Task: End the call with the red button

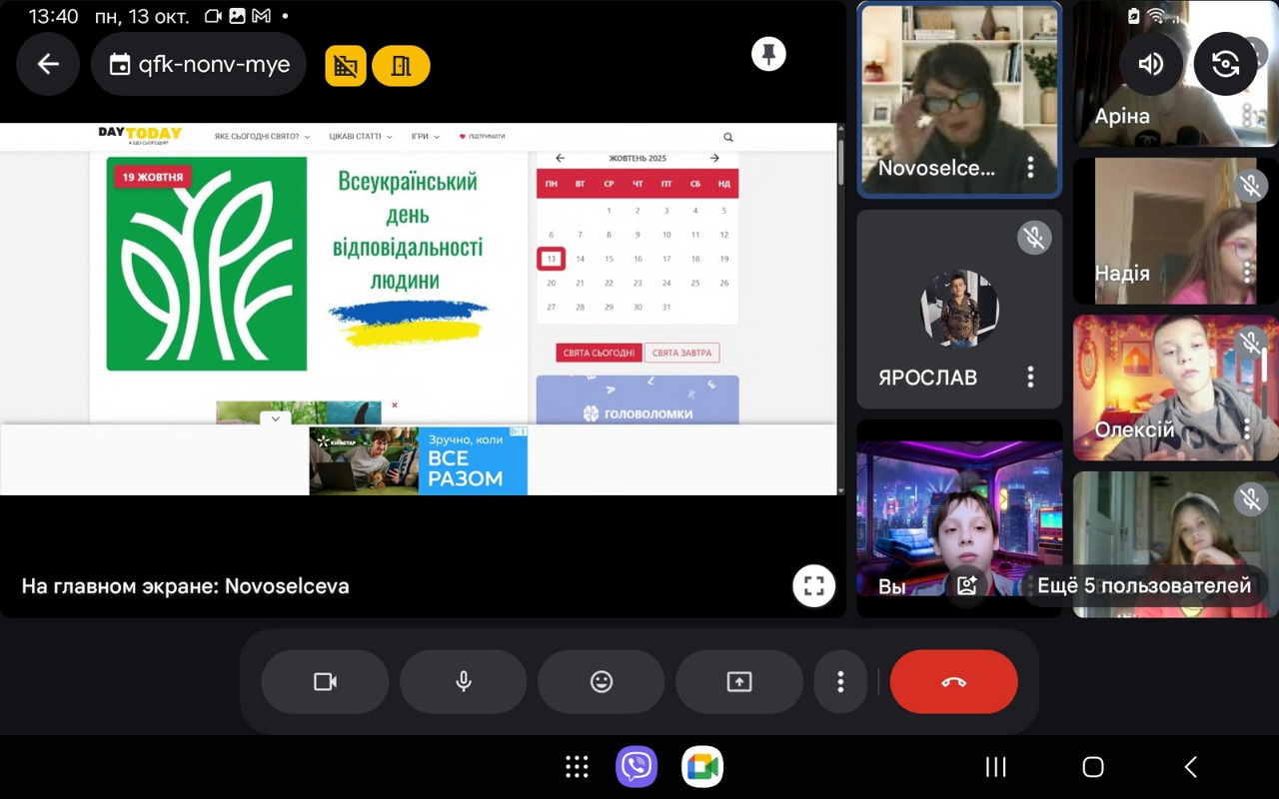Action: point(953,682)
